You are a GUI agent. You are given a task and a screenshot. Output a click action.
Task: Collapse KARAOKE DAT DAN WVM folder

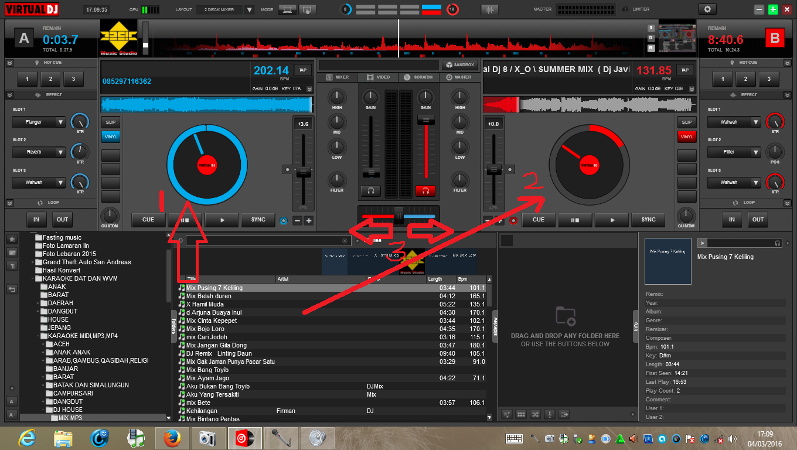[x=33, y=278]
